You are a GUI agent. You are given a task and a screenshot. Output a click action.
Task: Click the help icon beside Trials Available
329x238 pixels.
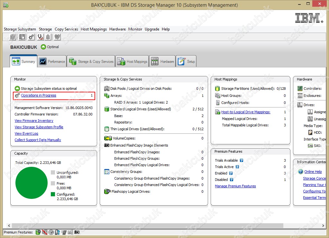(x=242, y=160)
